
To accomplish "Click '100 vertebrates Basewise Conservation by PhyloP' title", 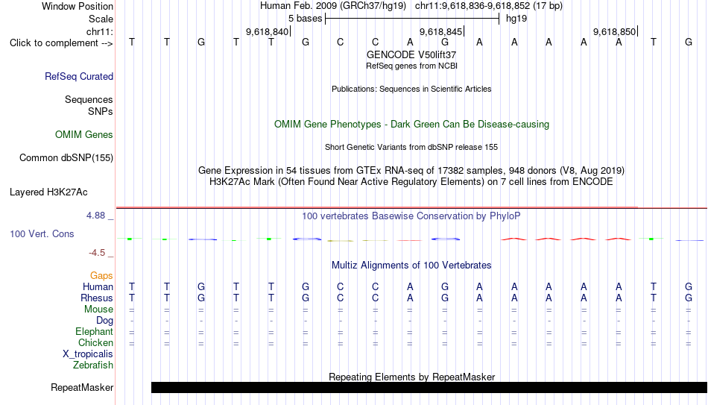I will pos(411,216).
